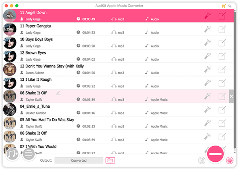Viewport: 238px width, 169px height.
Task: Click the Output: label
Action: coord(46,160)
